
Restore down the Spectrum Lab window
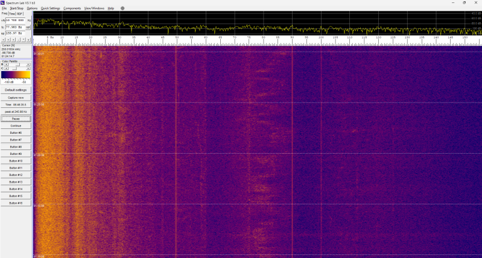pyautogui.click(x=464, y=2)
